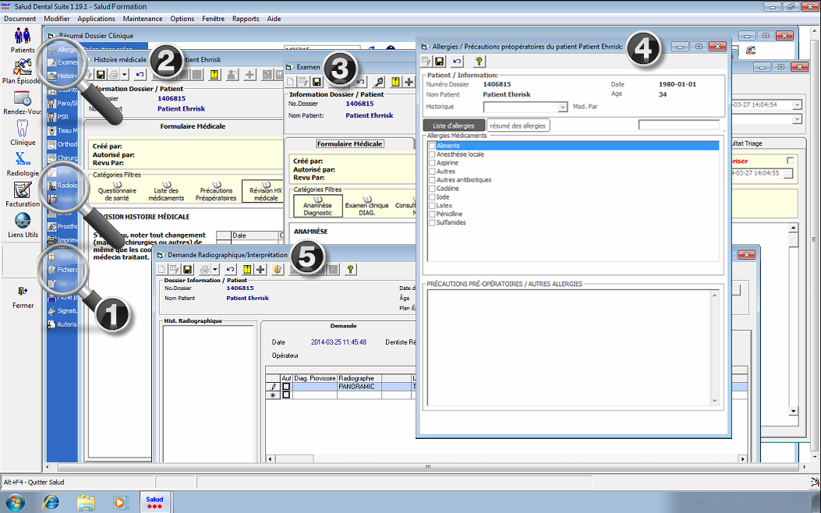Open the Rendez-Vous calendar icon
821x513 pixels.
click(22, 103)
